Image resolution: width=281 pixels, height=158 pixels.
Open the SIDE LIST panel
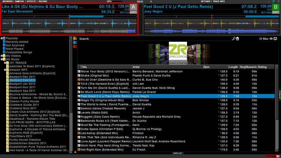pos(178,153)
